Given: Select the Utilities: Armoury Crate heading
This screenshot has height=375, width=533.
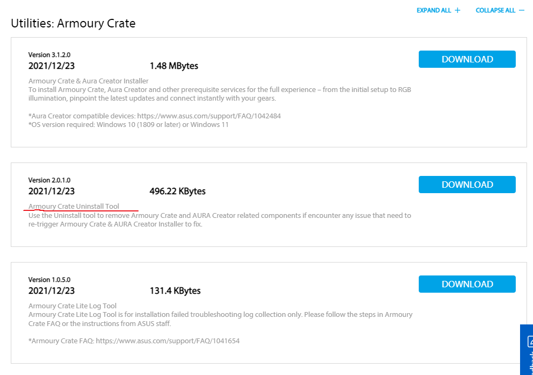Looking at the screenshot, I should point(73,24).
